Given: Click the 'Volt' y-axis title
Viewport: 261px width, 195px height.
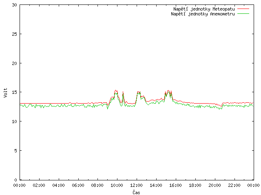Looking at the screenshot, I should pos(5,93).
